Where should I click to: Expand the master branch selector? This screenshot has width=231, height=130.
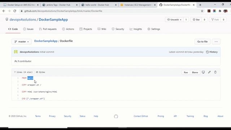pos(22,42)
